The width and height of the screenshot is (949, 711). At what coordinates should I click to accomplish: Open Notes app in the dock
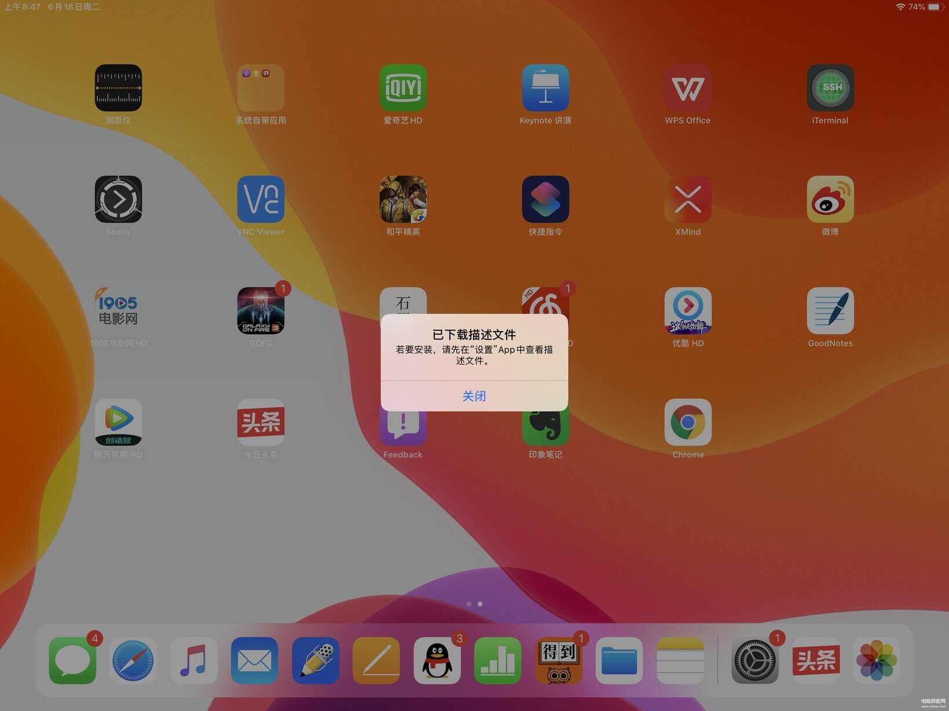[680, 661]
